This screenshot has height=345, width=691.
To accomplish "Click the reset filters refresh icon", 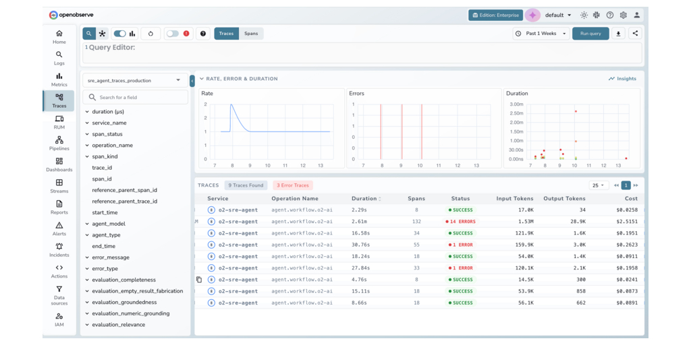I will point(150,34).
